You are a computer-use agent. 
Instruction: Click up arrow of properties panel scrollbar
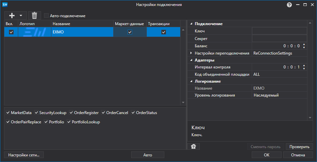[310, 23]
